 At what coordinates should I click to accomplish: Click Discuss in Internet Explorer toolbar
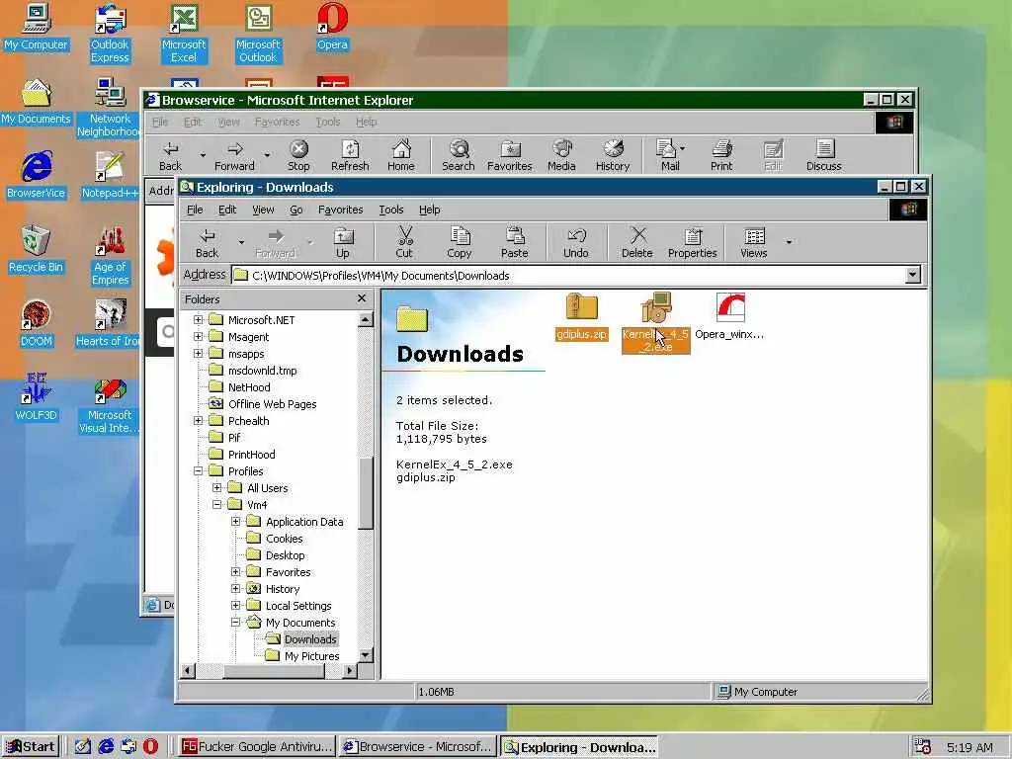[x=824, y=155]
